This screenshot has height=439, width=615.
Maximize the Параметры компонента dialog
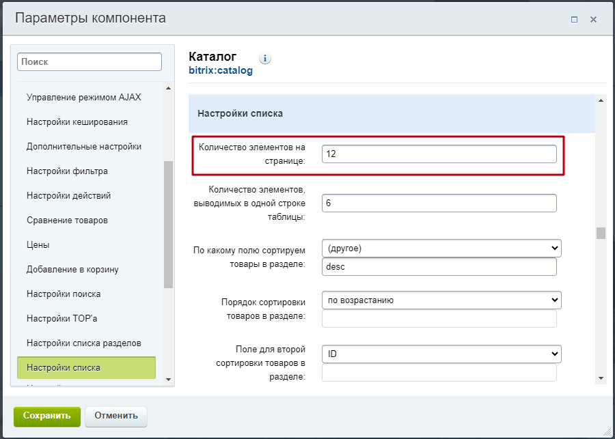point(574,19)
